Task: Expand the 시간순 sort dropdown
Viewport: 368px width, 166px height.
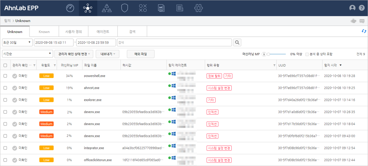Action: pyautogui.click(x=27, y=54)
